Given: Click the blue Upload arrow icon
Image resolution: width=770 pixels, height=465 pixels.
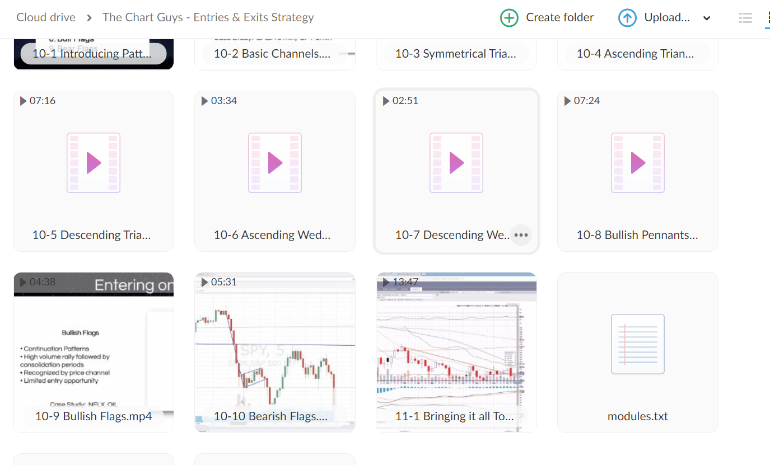Looking at the screenshot, I should 627,17.
